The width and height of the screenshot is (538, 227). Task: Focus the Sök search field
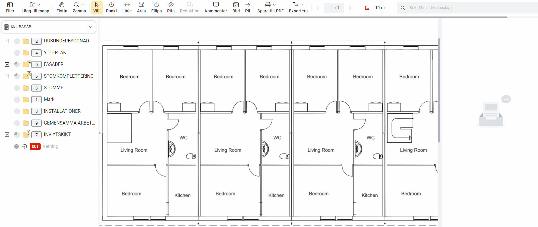(467, 8)
